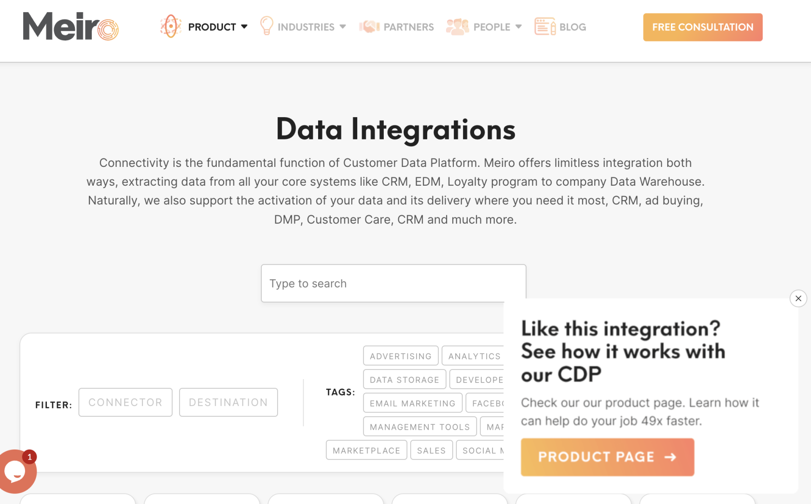The height and width of the screenshot is (504, 811).
Task: Close the CDP promotion popup
Action: 798,299
